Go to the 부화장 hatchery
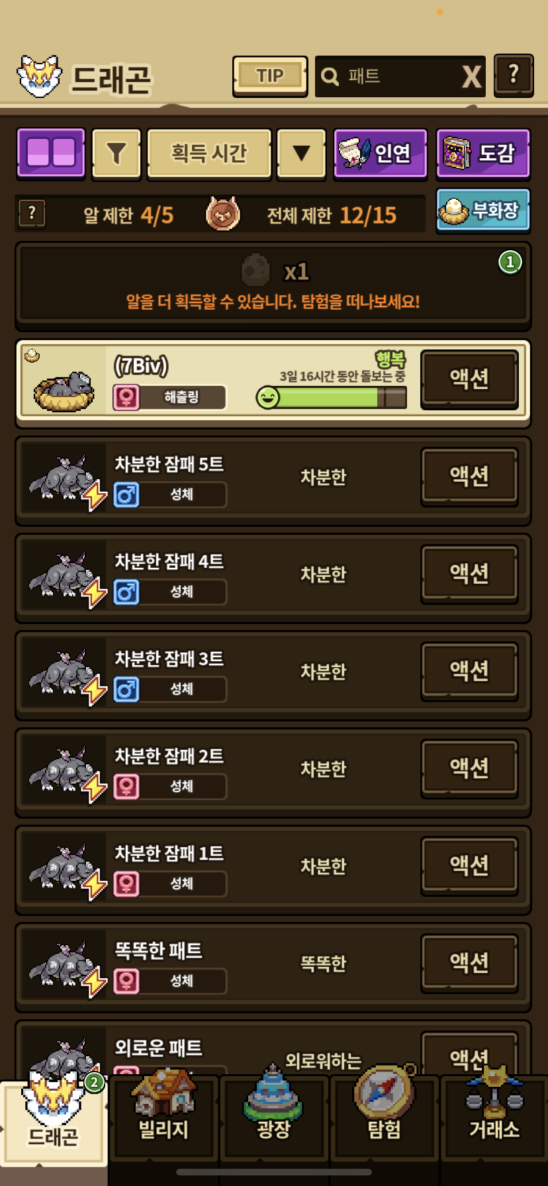This screenshot has width=548, height=1186. click(x=483, y=210)
